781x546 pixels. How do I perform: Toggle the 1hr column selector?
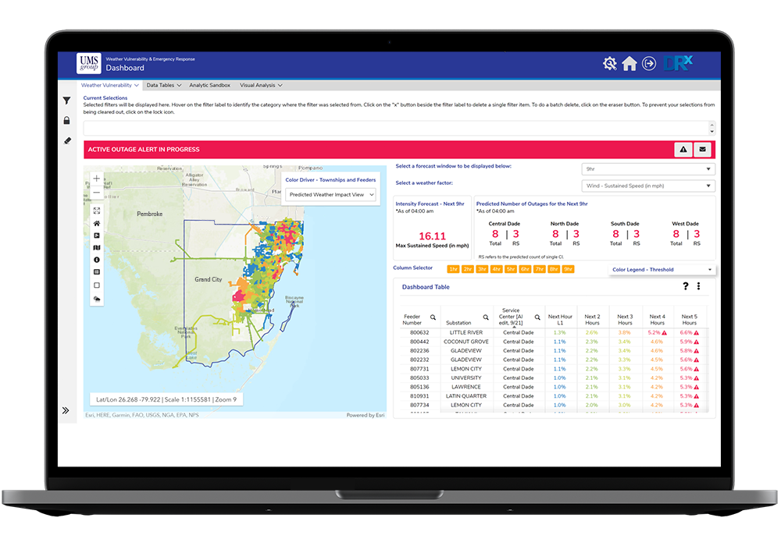point(454,269)
